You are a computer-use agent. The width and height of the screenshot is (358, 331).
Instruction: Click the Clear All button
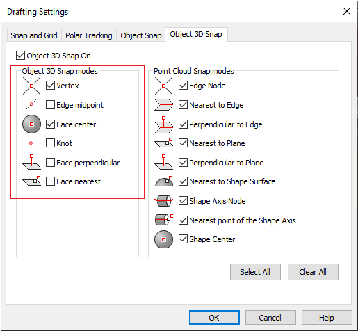(x=313, y=272)
